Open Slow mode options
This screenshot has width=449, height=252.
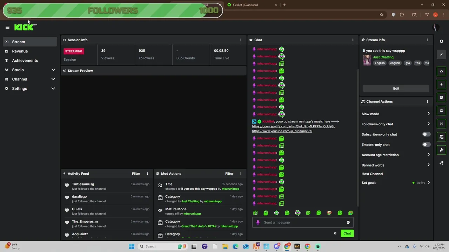click(396, 114)
